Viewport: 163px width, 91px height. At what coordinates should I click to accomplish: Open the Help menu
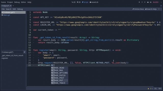[x=29, y=2]
